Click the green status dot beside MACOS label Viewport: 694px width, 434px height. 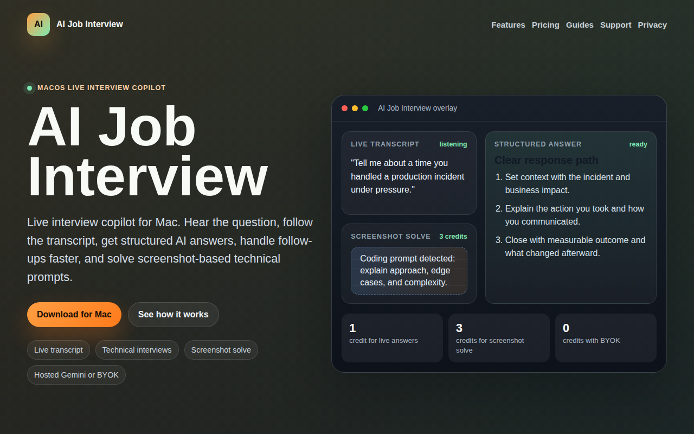(x=29, y=88)
